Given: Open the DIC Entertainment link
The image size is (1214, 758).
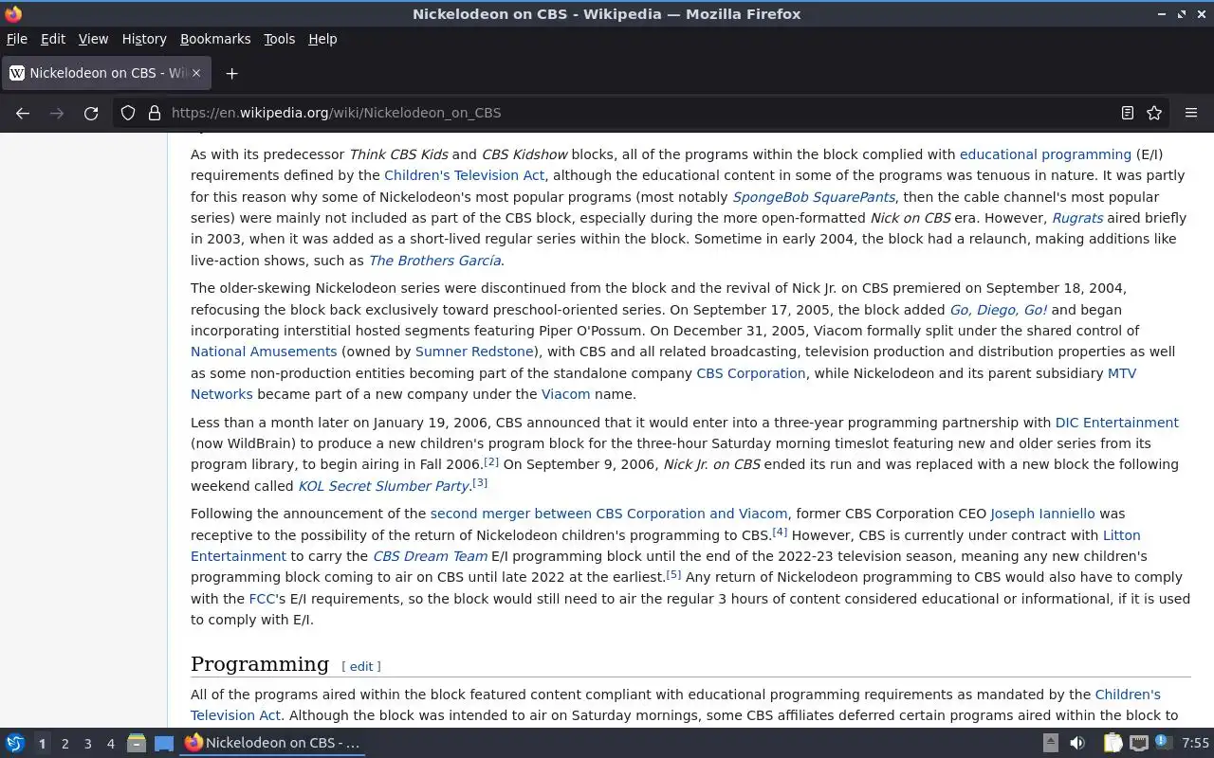Looking at the screenshot, I should 1116,423.
